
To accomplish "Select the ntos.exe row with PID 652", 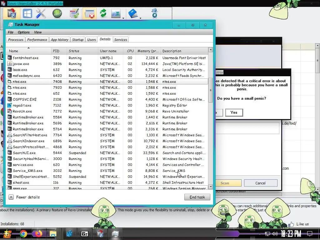I will (x=107, y=93).
